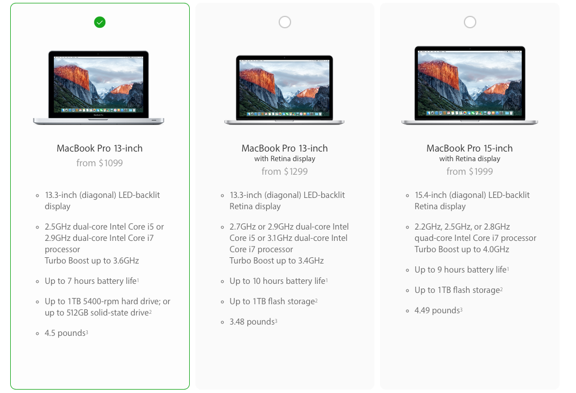Click the 'from $1299' price text
The width and height of the screenshot is (576, 393).
pyautogui.click(x=285, y=171)
